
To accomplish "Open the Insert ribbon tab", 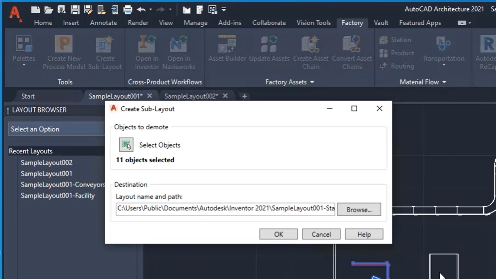I will [71, 23].
